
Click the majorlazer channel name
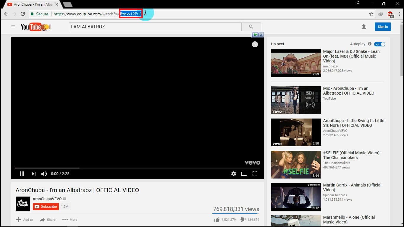click(331, 67)
